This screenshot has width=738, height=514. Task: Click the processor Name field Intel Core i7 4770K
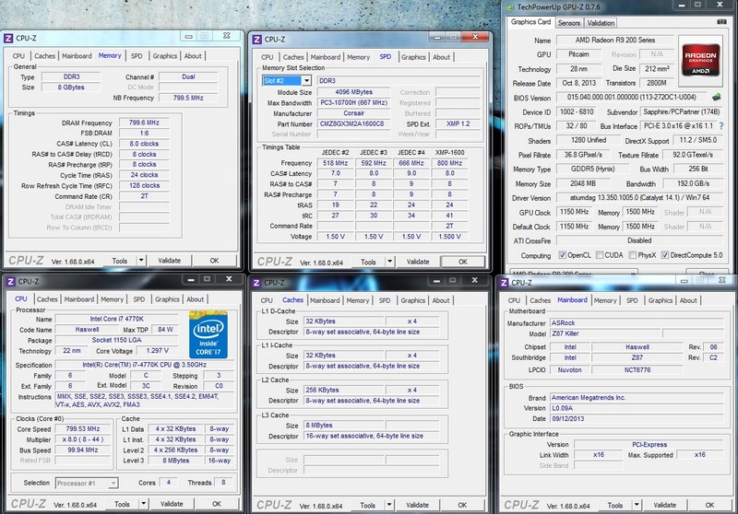pos(117,319)
